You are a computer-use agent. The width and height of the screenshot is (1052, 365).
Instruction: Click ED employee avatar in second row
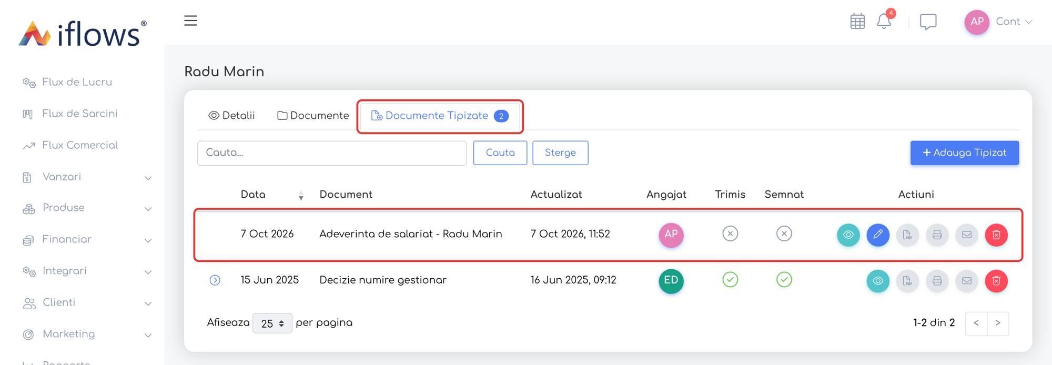[671, 281]
